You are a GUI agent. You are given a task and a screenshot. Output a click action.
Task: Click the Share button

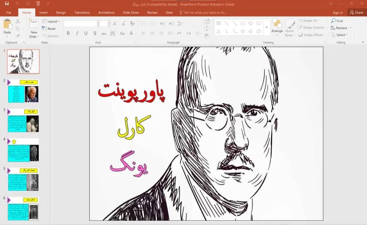tap(356, 12)
